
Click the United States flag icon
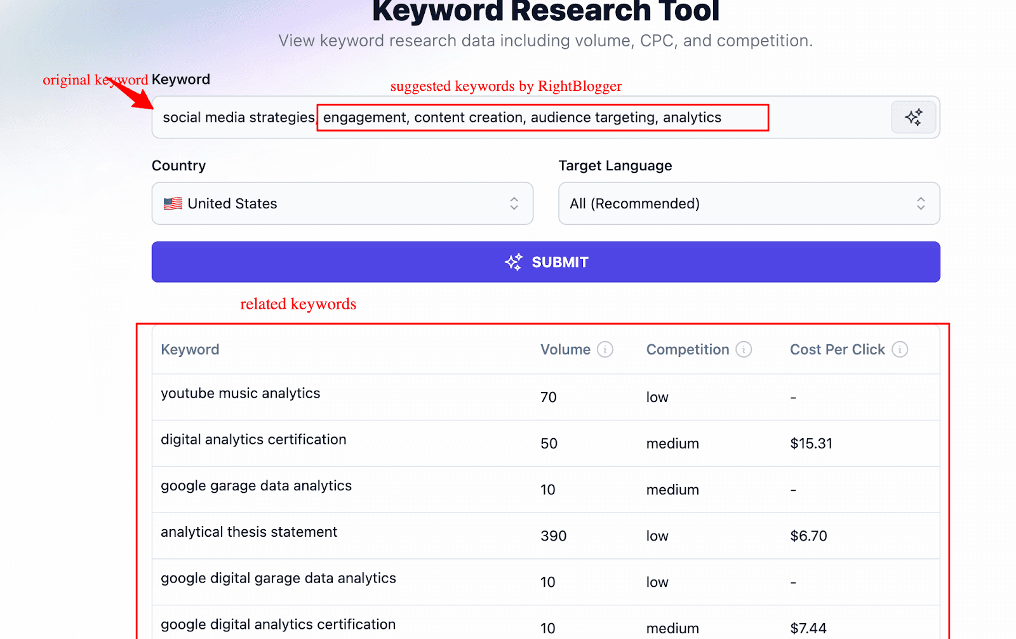tap(173, 204)
